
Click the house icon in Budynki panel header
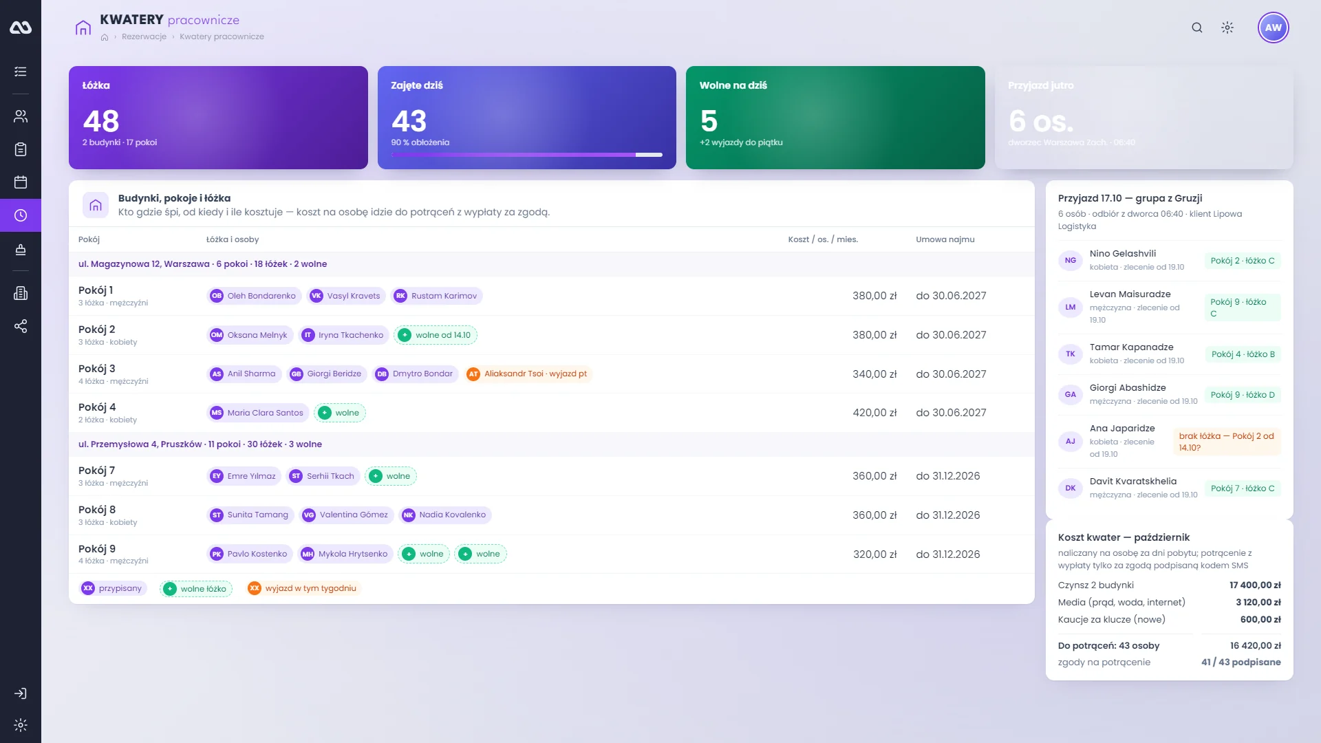96,205
